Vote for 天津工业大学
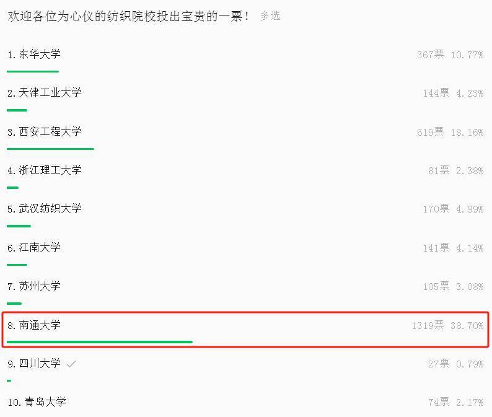 (x=50, y=93)
